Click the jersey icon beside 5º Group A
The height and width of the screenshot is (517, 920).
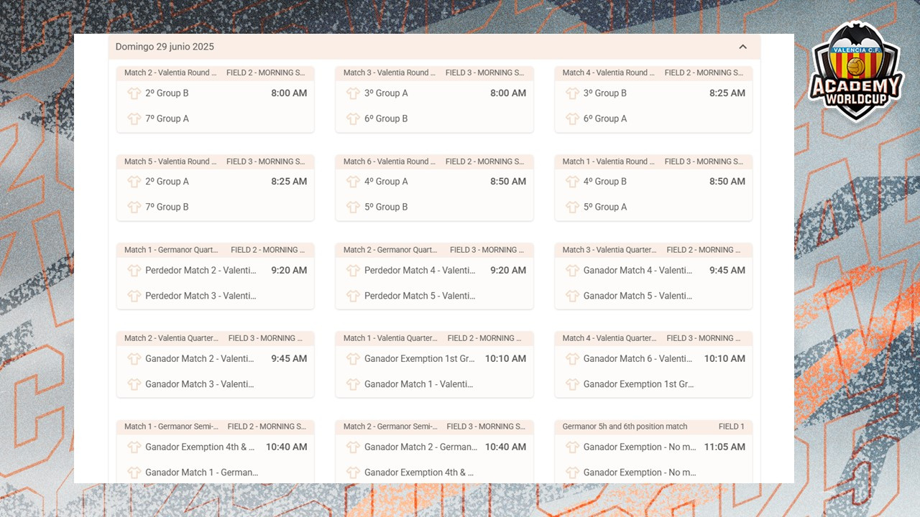click(572, 207)
